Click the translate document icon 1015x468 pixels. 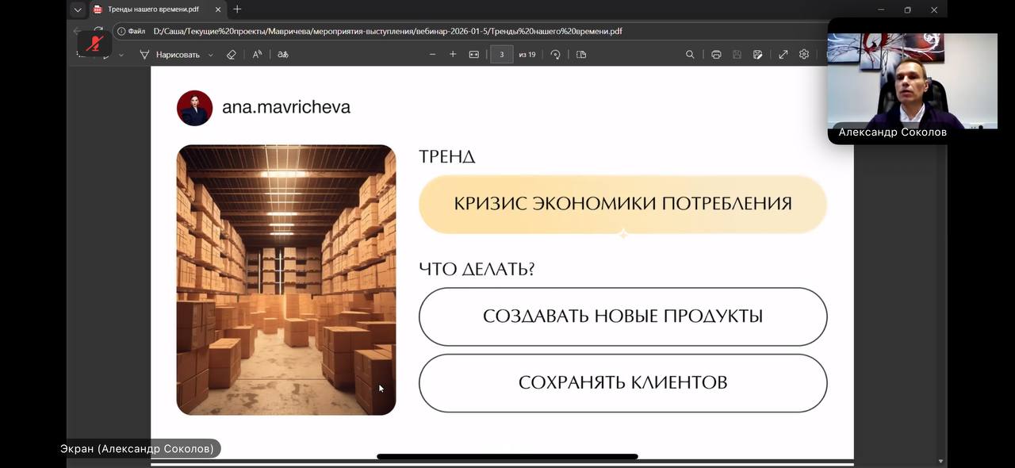point(283,55)
